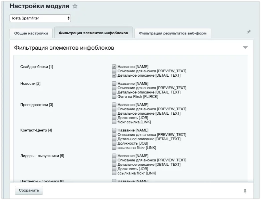Enable Фото на Flirck [FLIRCK] checkbox

114,97
